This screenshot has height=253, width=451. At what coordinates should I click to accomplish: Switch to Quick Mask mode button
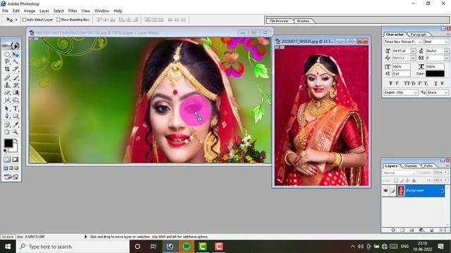(16, 160)
